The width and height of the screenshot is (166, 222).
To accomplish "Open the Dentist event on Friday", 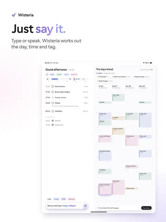I will (105, 123).
